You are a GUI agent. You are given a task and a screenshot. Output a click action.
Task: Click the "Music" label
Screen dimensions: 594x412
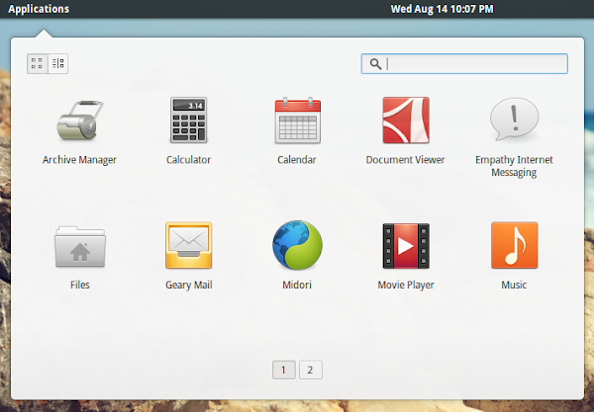(514, 285)
